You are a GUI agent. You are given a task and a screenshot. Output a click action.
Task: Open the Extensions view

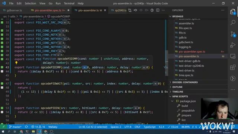[x=233, y=67]
